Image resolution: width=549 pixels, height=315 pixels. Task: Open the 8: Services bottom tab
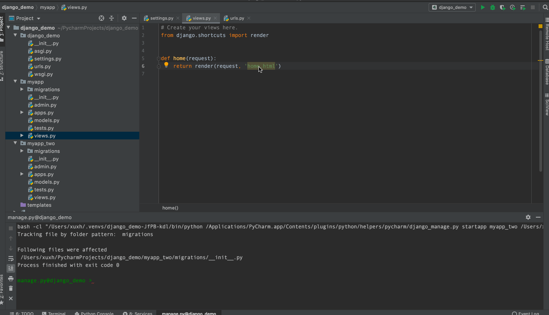coord(138,313)
